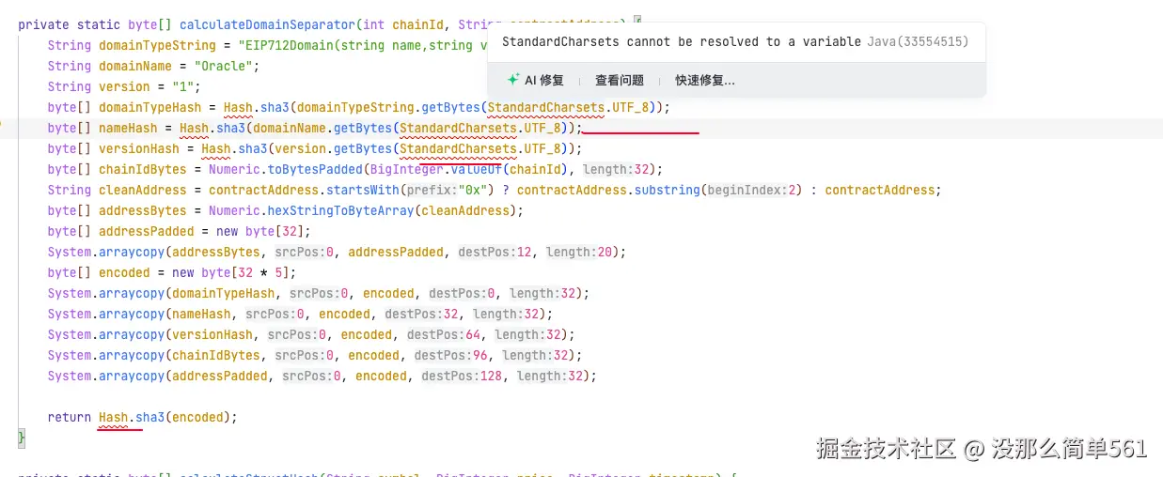Click the AI 修复 sparkle icon
The height and width of the screenshot is (477, 1163).
[x=513, y=81]
